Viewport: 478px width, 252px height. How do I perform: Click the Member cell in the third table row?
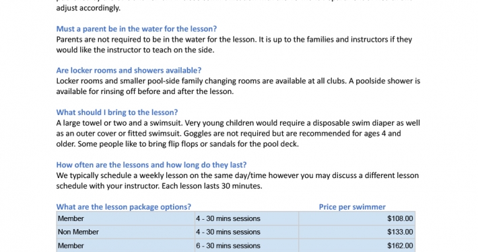[126, 245]
